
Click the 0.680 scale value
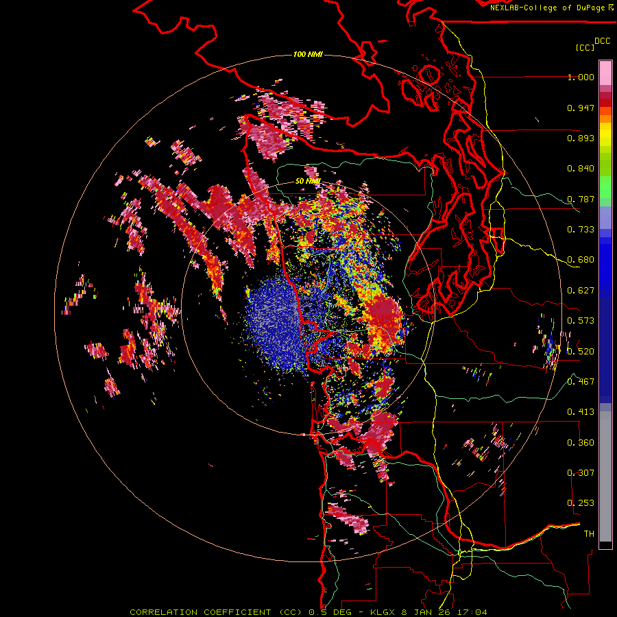click(x=581, y=260)
